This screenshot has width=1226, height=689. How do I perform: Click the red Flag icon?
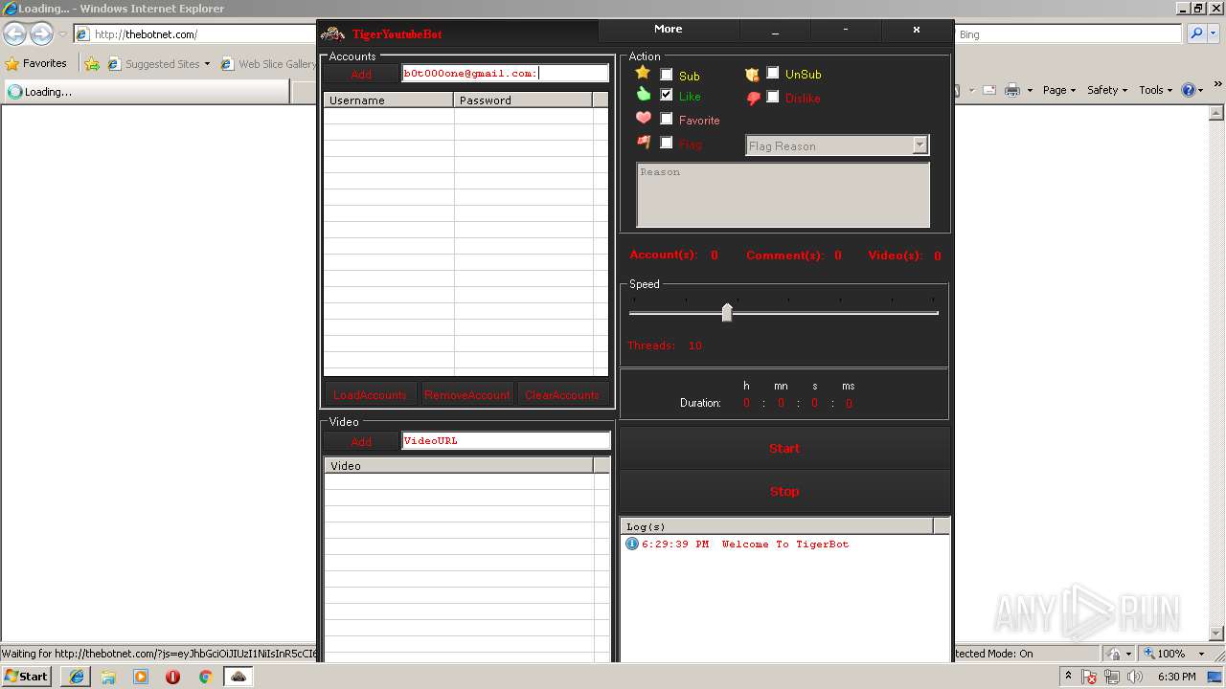pyautogui.click(x=644, y=142)
